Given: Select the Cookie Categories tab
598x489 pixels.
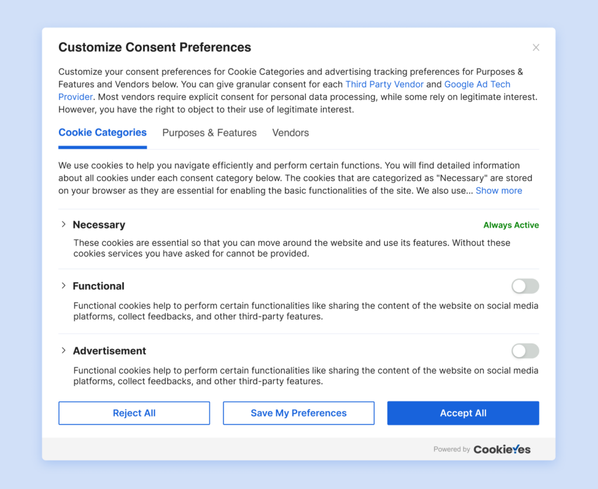Looking at the screenshot, I should point(102,133).
